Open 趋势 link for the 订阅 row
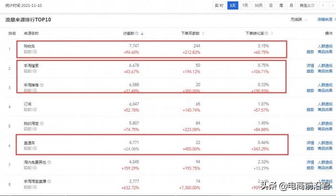The height and width of the screenshot is (196, 336). click(310, 109)
